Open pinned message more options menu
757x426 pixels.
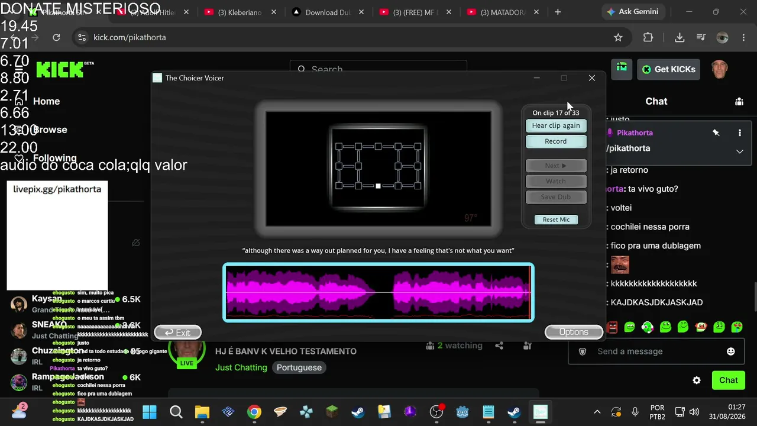point(739,133)
